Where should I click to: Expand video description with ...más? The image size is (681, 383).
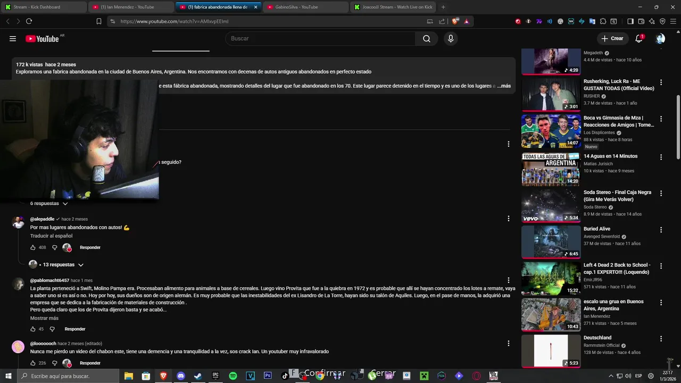pos(504,86)
